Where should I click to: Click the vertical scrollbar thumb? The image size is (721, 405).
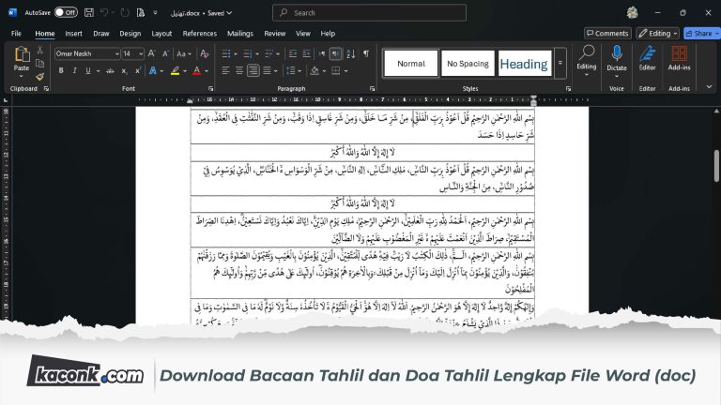[x=716, y=166]
